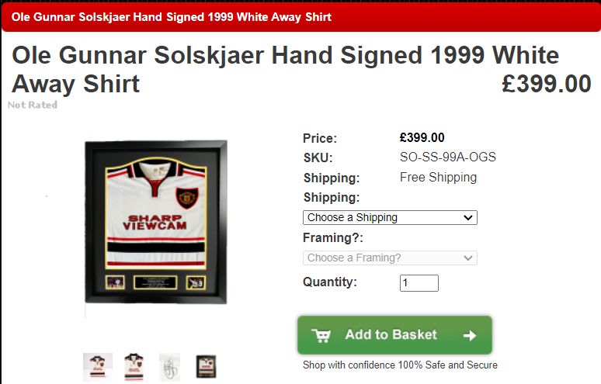
Task: Click the red header bar product title
Action: pyautogui.click(x=172, y=17)
